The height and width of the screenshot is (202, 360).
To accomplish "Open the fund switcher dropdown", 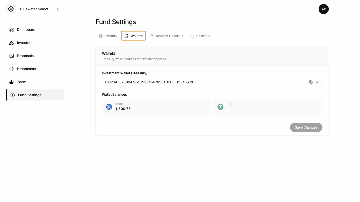I will coord(58,9).
